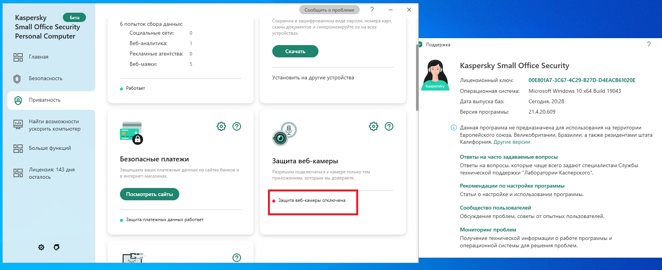This screenshot has width=662, height=270.
Task: Click the Социальные сети: row
Action: click(161, 33)
